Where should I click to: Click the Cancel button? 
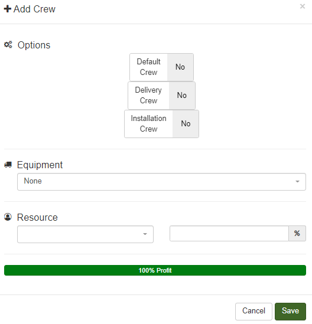point(253,312)
